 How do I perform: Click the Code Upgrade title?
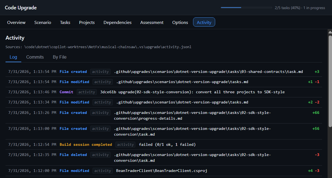tap(21, 8)
